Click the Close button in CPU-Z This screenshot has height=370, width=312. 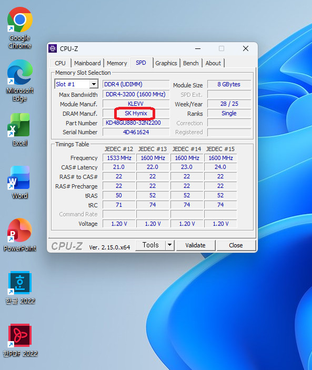(x=236, y=245)
